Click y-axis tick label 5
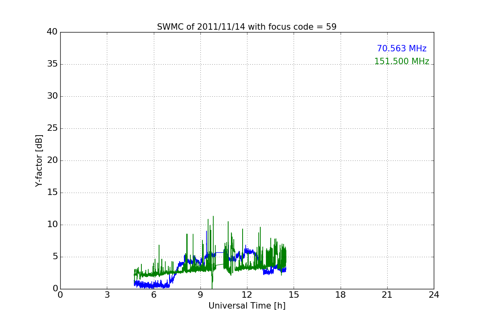Image resolution: width=482 pixels, height=321 pixels. (55, 257)
